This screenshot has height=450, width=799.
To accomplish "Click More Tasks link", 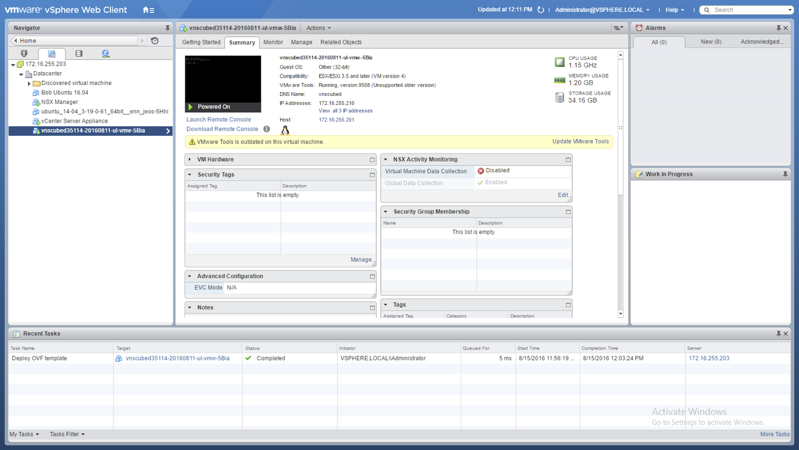I will 775,434.
